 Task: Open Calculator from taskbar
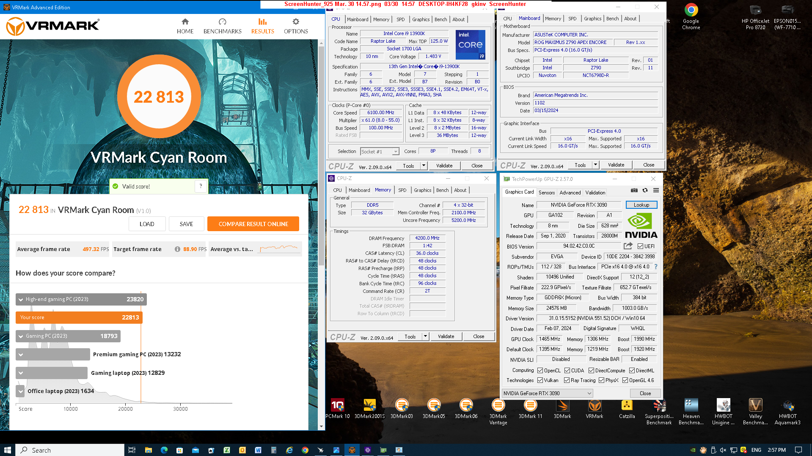tap(273, 450)
